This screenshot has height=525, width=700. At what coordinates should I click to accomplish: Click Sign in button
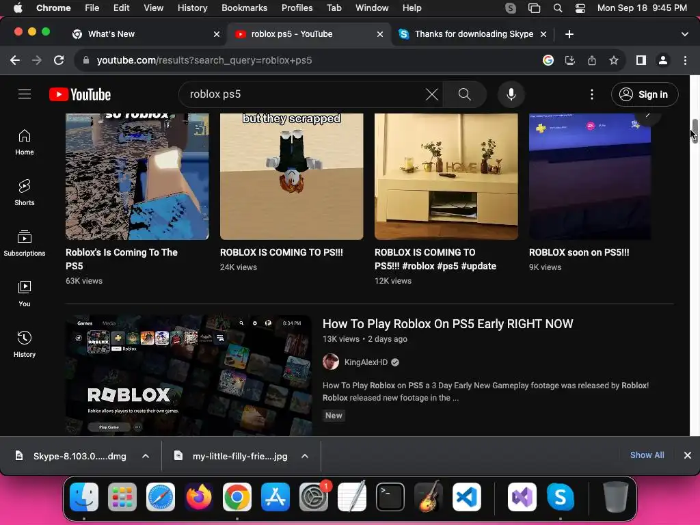pos(645,94)
